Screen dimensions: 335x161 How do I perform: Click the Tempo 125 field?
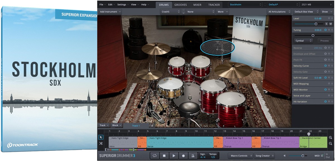click(x=213, y=156)
